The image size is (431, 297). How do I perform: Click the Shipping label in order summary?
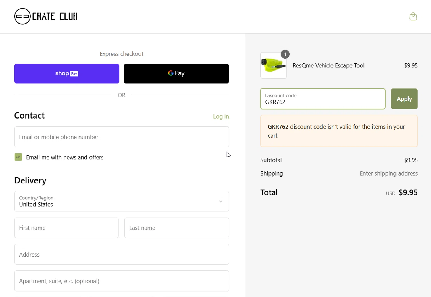point(272,173)
